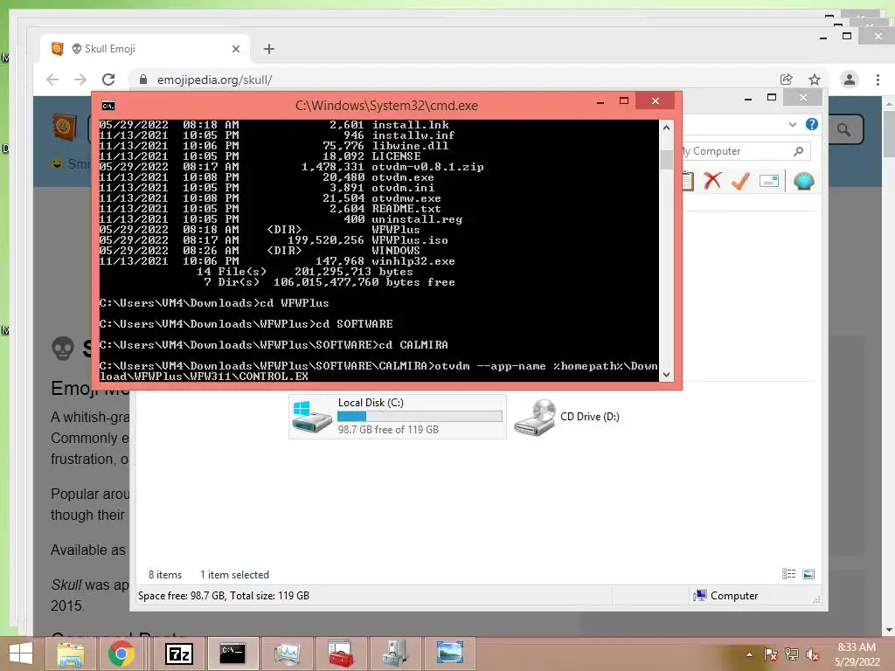Select CD Drive (D:)
The width and height of the screenshot is (895, 671).
566,417
